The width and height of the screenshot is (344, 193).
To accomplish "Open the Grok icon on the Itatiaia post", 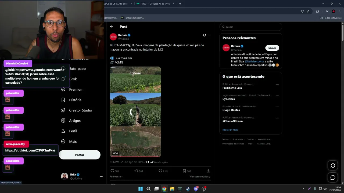I will coord(205,35).
